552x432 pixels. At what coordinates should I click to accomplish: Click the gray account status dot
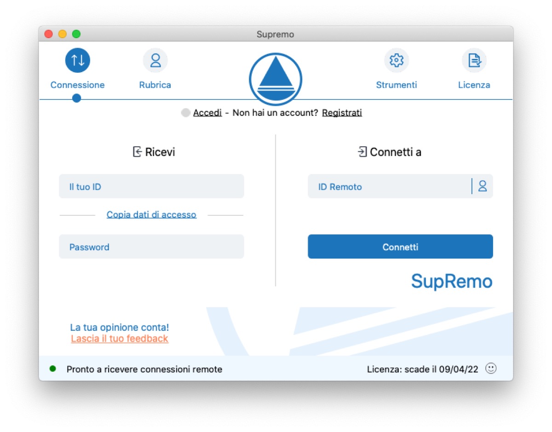[x=186, y=113]
